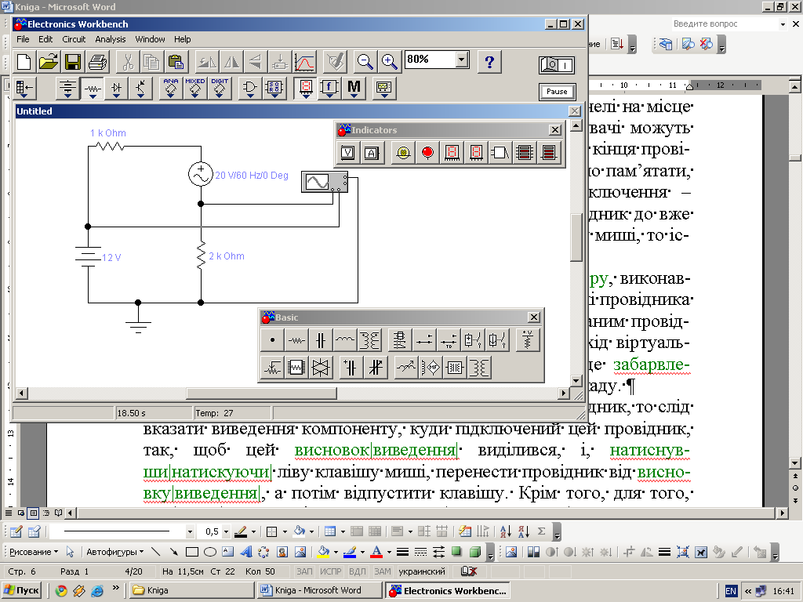Toggle ЗАМ overtype mode in status bar
803x602 pixels.
coord(383,571)
